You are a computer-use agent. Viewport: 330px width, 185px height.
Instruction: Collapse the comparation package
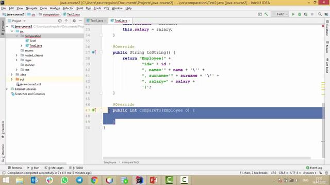click(17, 36)
